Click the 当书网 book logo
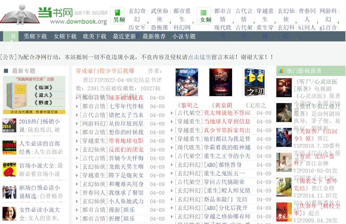Viewport: 346px width, 224px height. (54, 15)
